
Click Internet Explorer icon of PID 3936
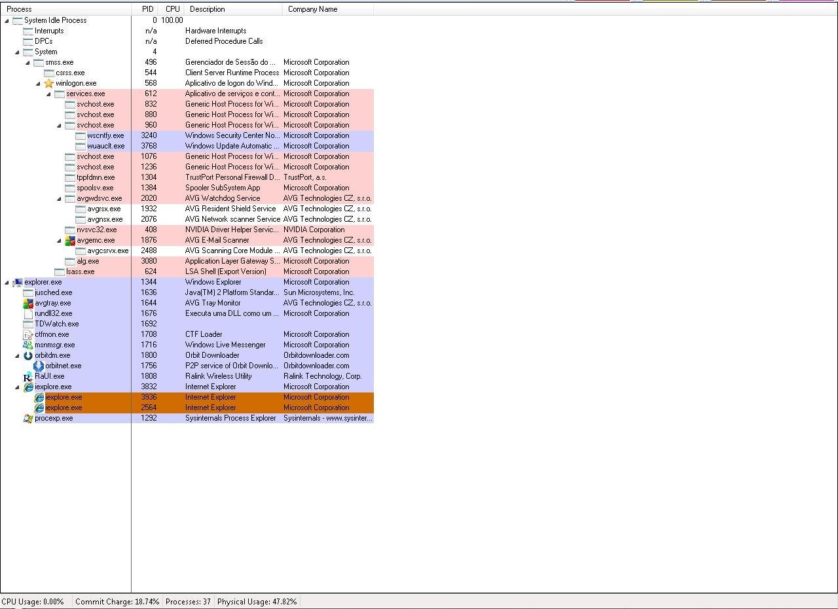click(x=39, y=397)
